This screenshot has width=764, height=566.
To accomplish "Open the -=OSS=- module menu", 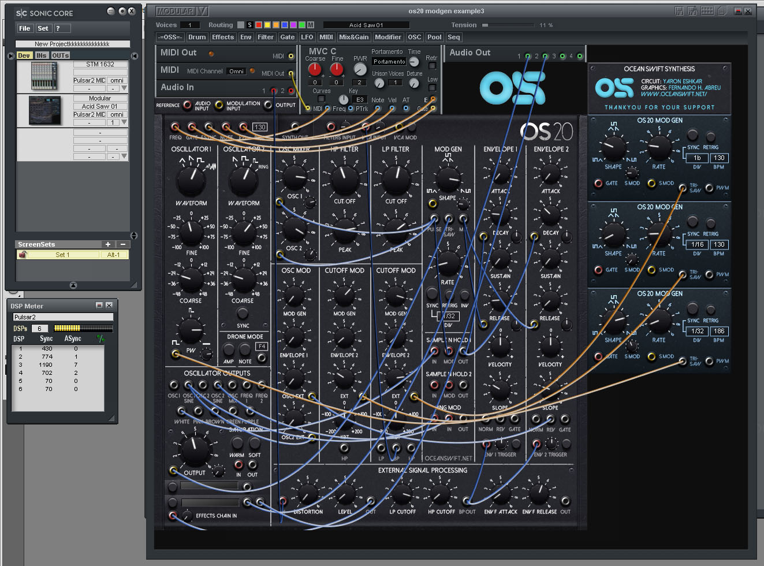I will 170,37.
